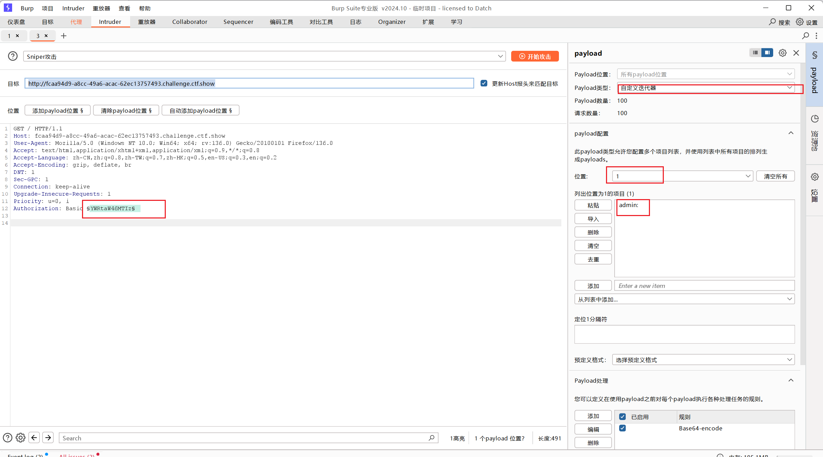This screenshot has width=823, height=457.
Task: Close the payload side panel
Action: (x=796, y=53)
